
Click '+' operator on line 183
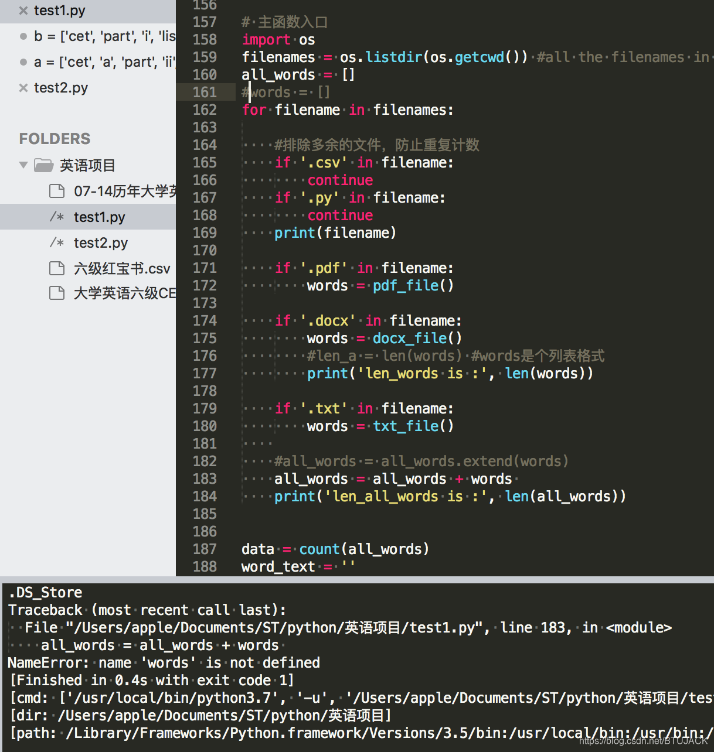coord(459,478)
